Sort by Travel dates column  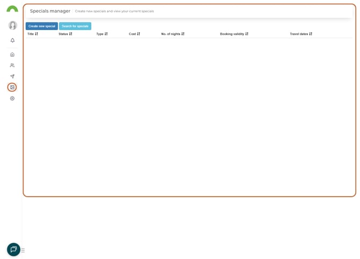coord(301,34)
